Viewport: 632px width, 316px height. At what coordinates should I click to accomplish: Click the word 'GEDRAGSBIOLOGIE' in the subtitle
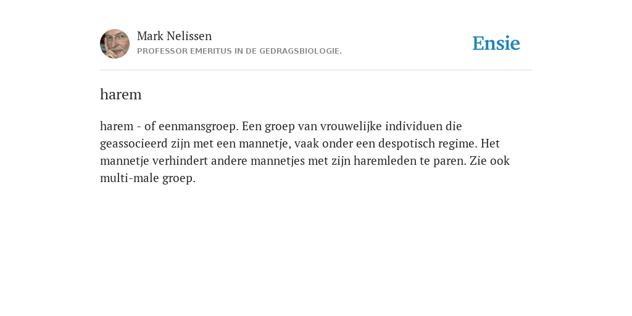(301, 51)
